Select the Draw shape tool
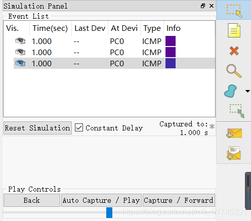251x221 pixels. coord(230,91)
